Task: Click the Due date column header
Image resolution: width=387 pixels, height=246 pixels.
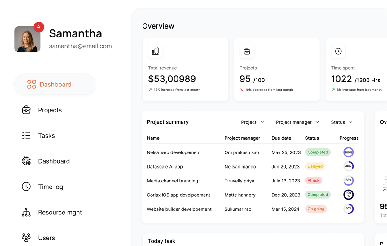Action: click(281, 138)
